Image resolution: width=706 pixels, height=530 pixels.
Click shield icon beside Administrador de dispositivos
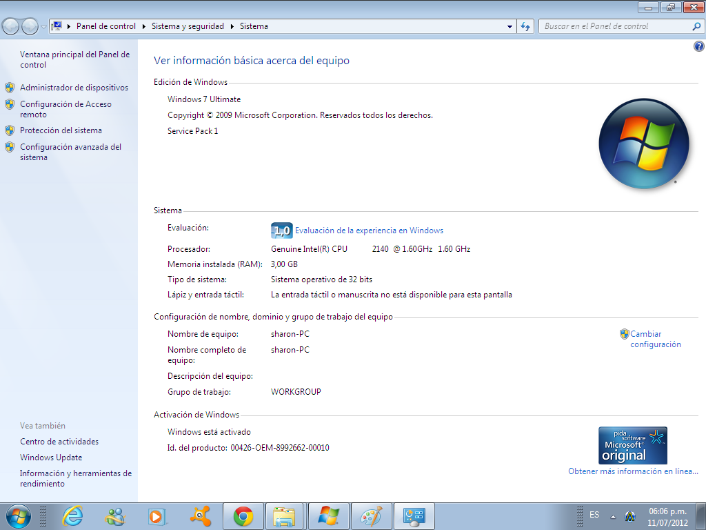point(10,88)
